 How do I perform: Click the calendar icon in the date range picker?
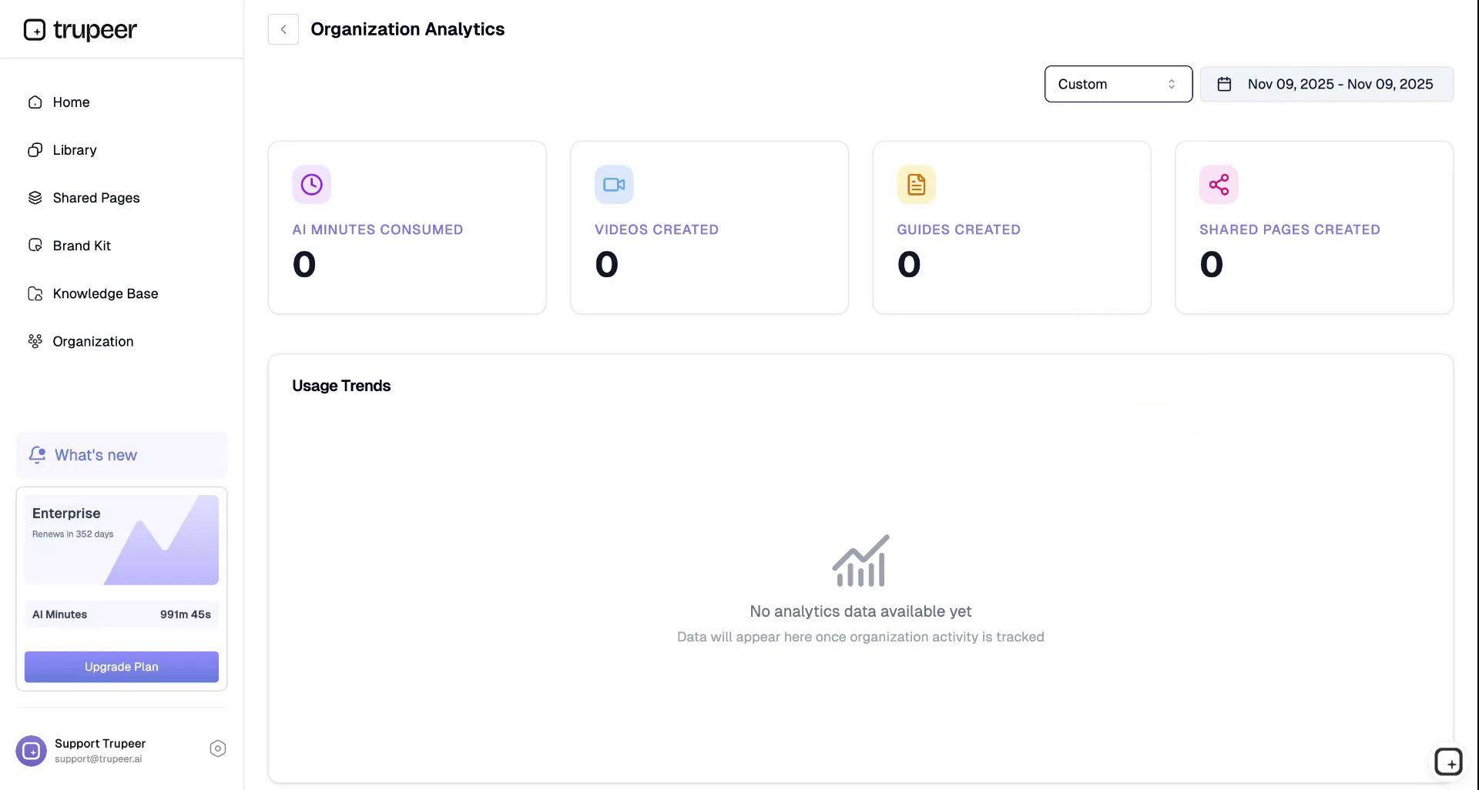coord(1225,84)
